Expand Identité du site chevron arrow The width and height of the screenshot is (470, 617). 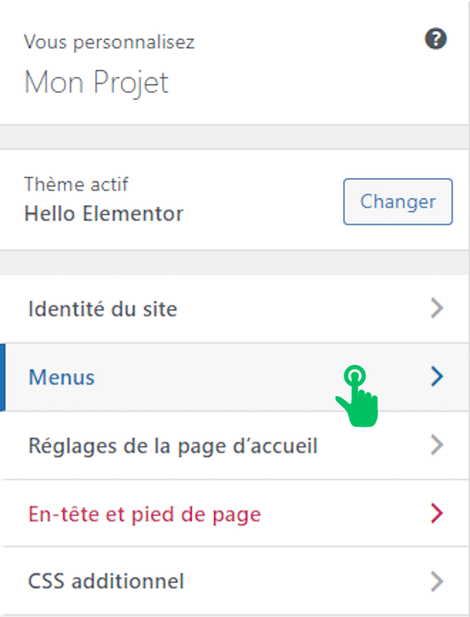coord(437,309)
